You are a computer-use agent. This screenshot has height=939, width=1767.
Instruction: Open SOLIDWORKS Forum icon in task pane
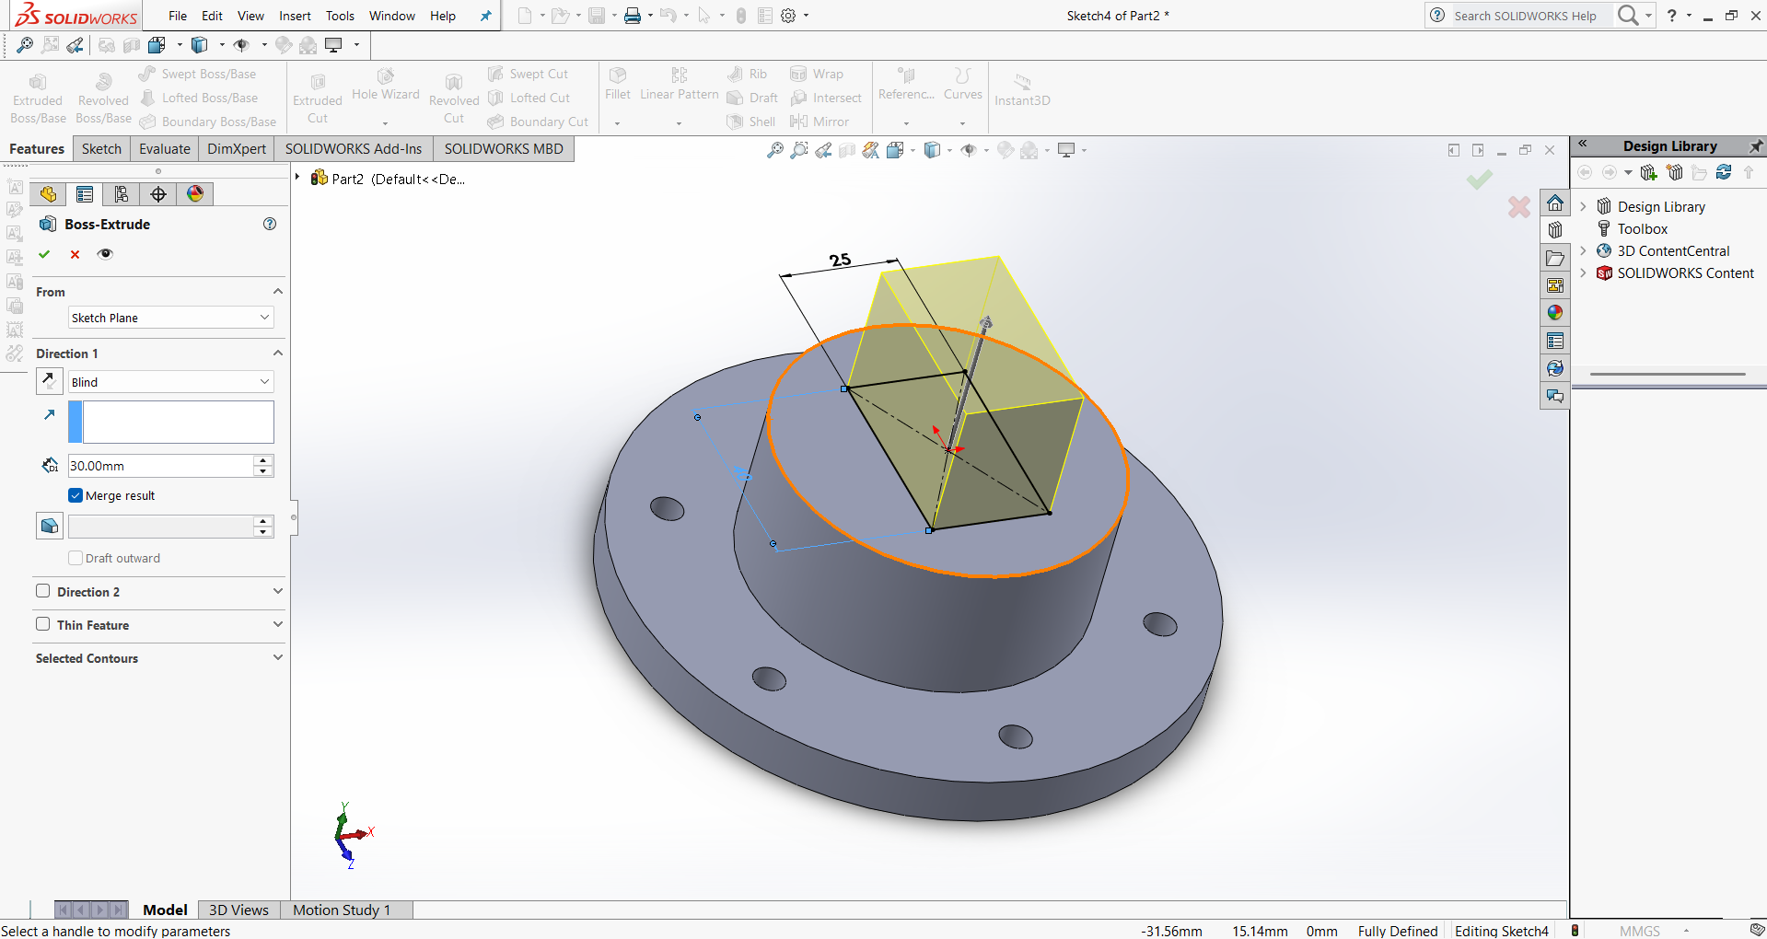1555,396
